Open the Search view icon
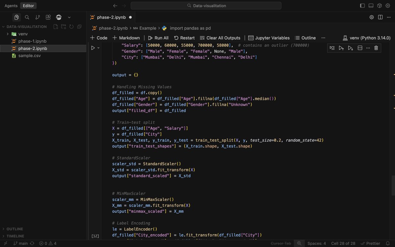 click(27, 17)
